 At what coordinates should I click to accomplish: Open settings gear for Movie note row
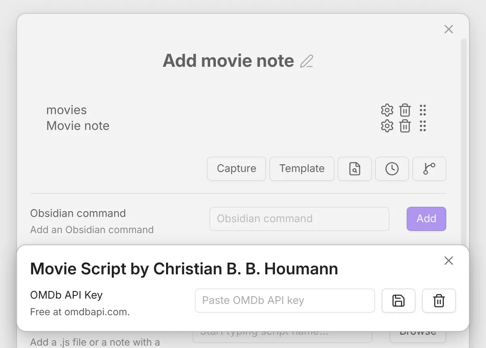point(387,126)
